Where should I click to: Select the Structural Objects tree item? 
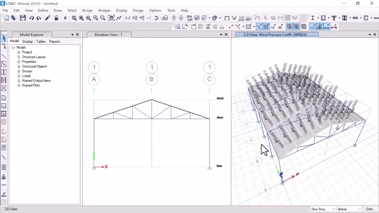point(35,67)
